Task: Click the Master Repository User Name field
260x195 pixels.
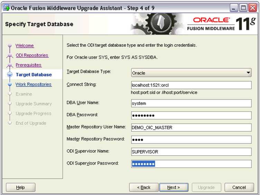Action: point(191,128)
